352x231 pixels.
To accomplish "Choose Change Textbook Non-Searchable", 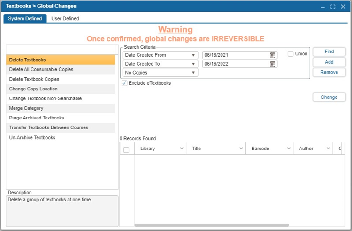I will click(61, 98).
